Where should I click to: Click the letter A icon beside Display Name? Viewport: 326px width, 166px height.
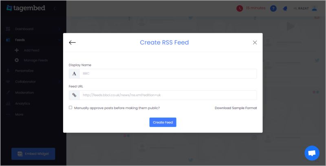tap(74, 74)
